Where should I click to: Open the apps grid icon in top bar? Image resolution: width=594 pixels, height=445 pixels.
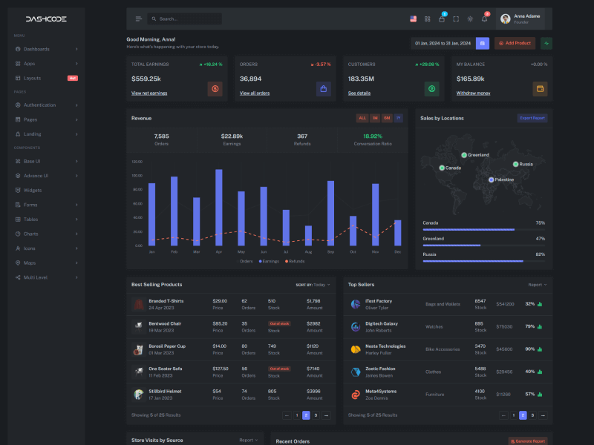click(x=428, y=19)
